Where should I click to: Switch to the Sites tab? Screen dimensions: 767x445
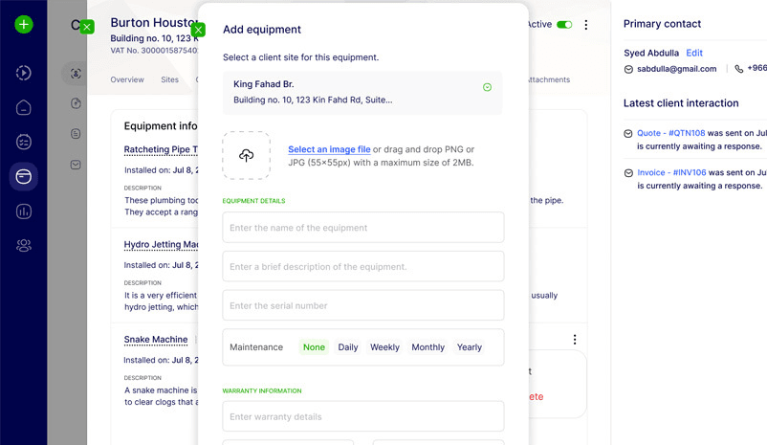tap(170, 80)
